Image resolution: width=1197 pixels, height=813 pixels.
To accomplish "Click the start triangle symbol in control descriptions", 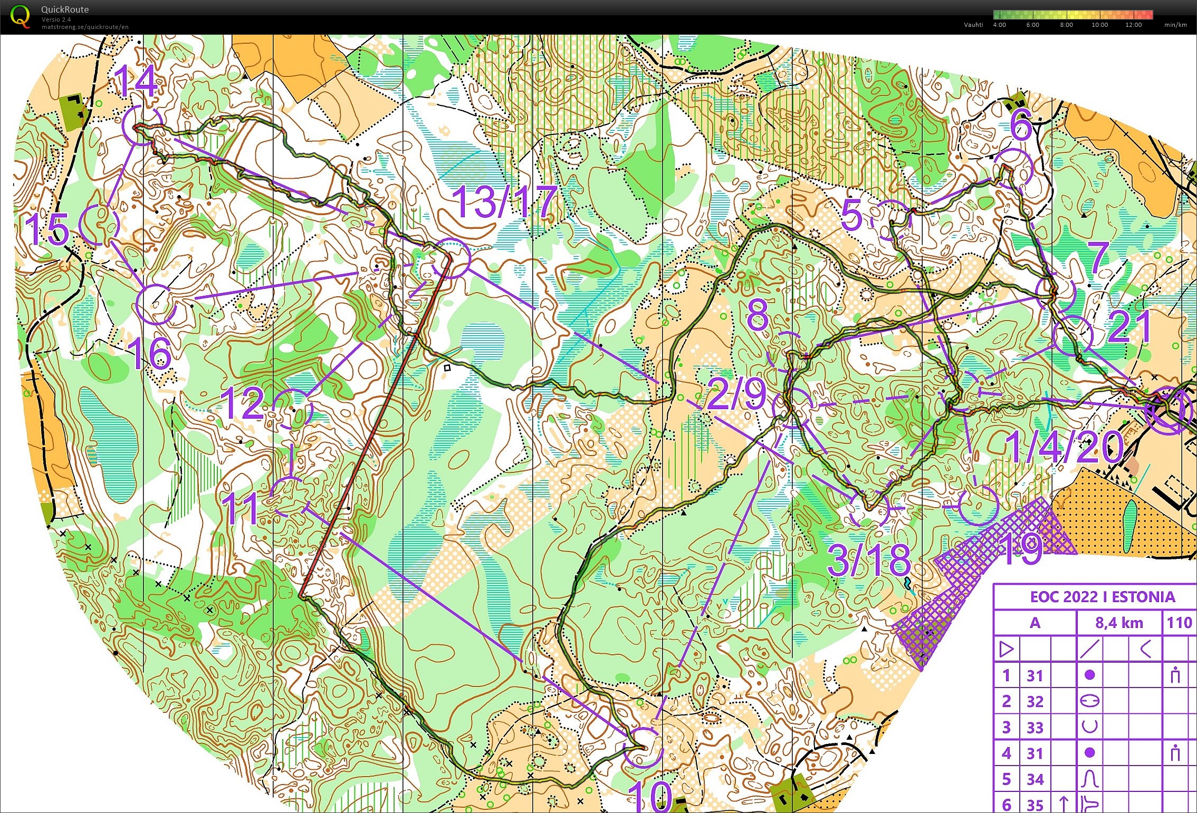I will coord(1006,649).
